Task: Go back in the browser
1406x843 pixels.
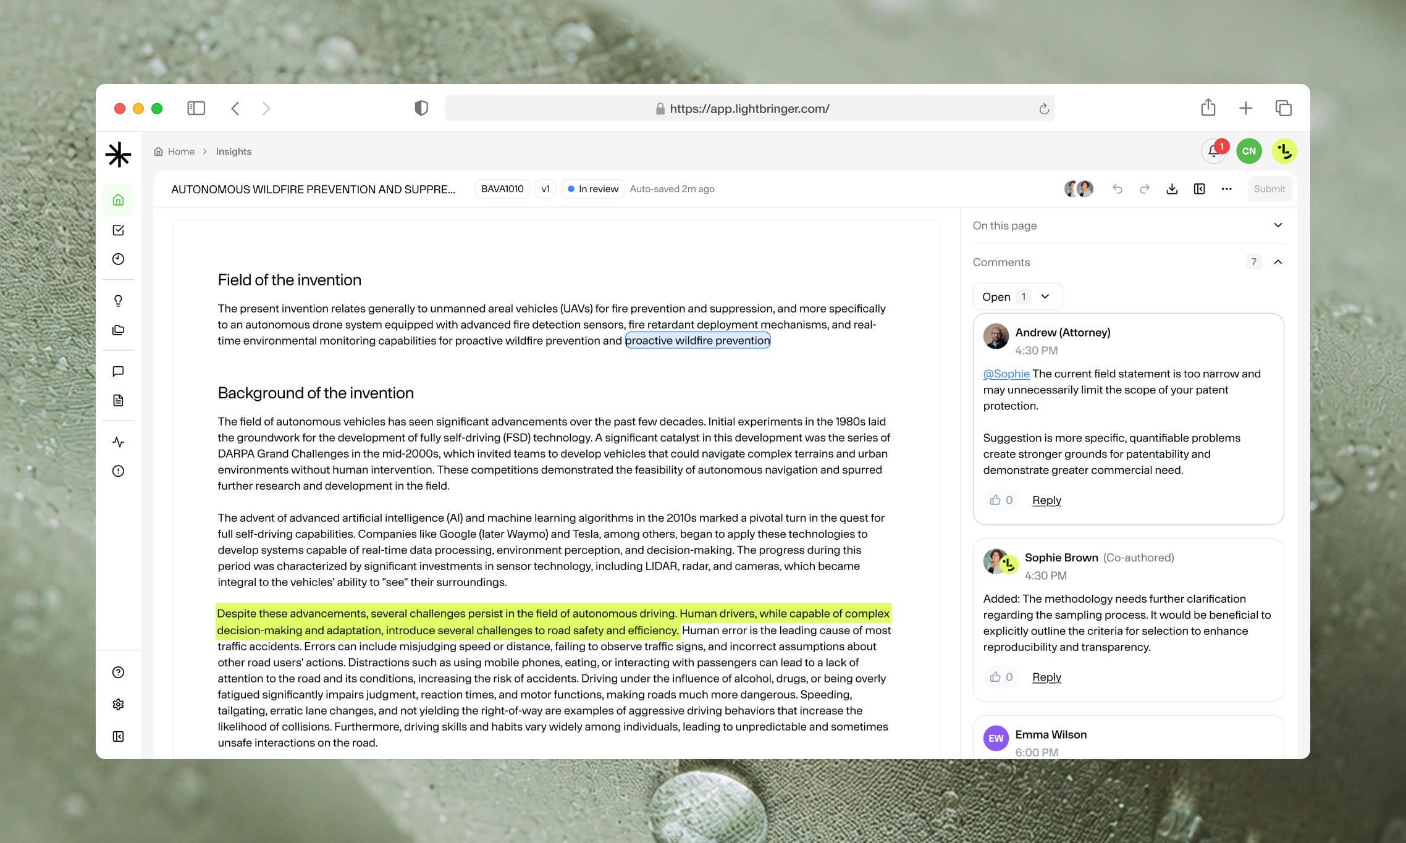Action: coord(235,108)
